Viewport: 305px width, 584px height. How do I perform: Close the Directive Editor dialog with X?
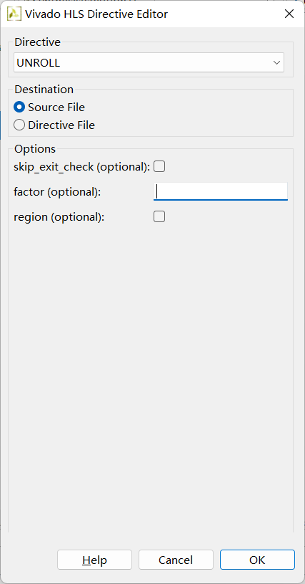289,14
